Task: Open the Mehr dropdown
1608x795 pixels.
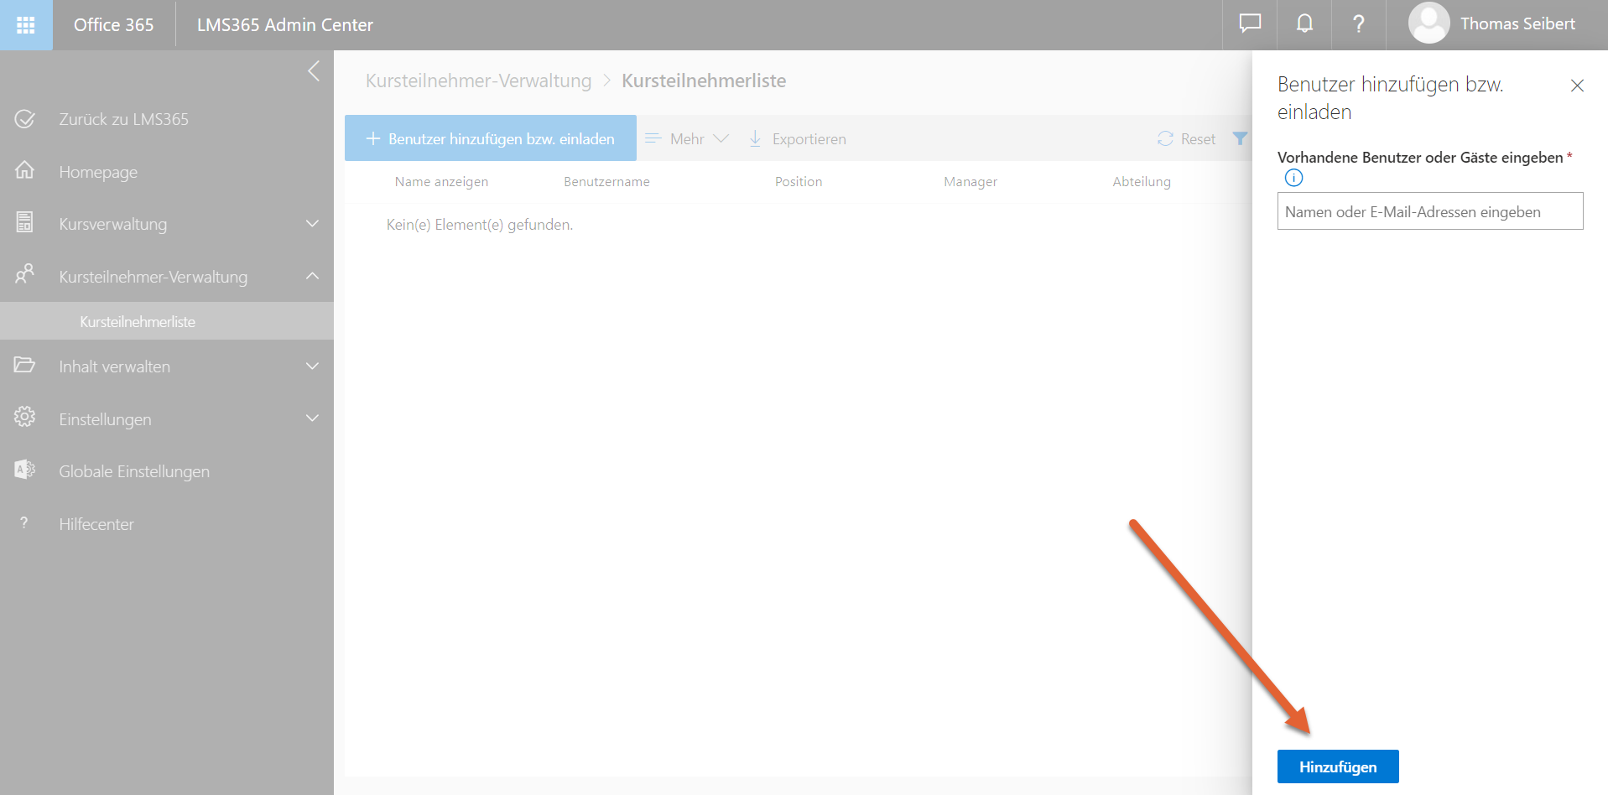Action: 687,139
